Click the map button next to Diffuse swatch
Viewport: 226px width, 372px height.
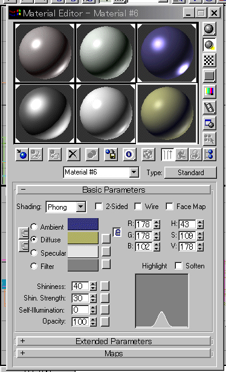pyautogui.click(x=106, y=239)
